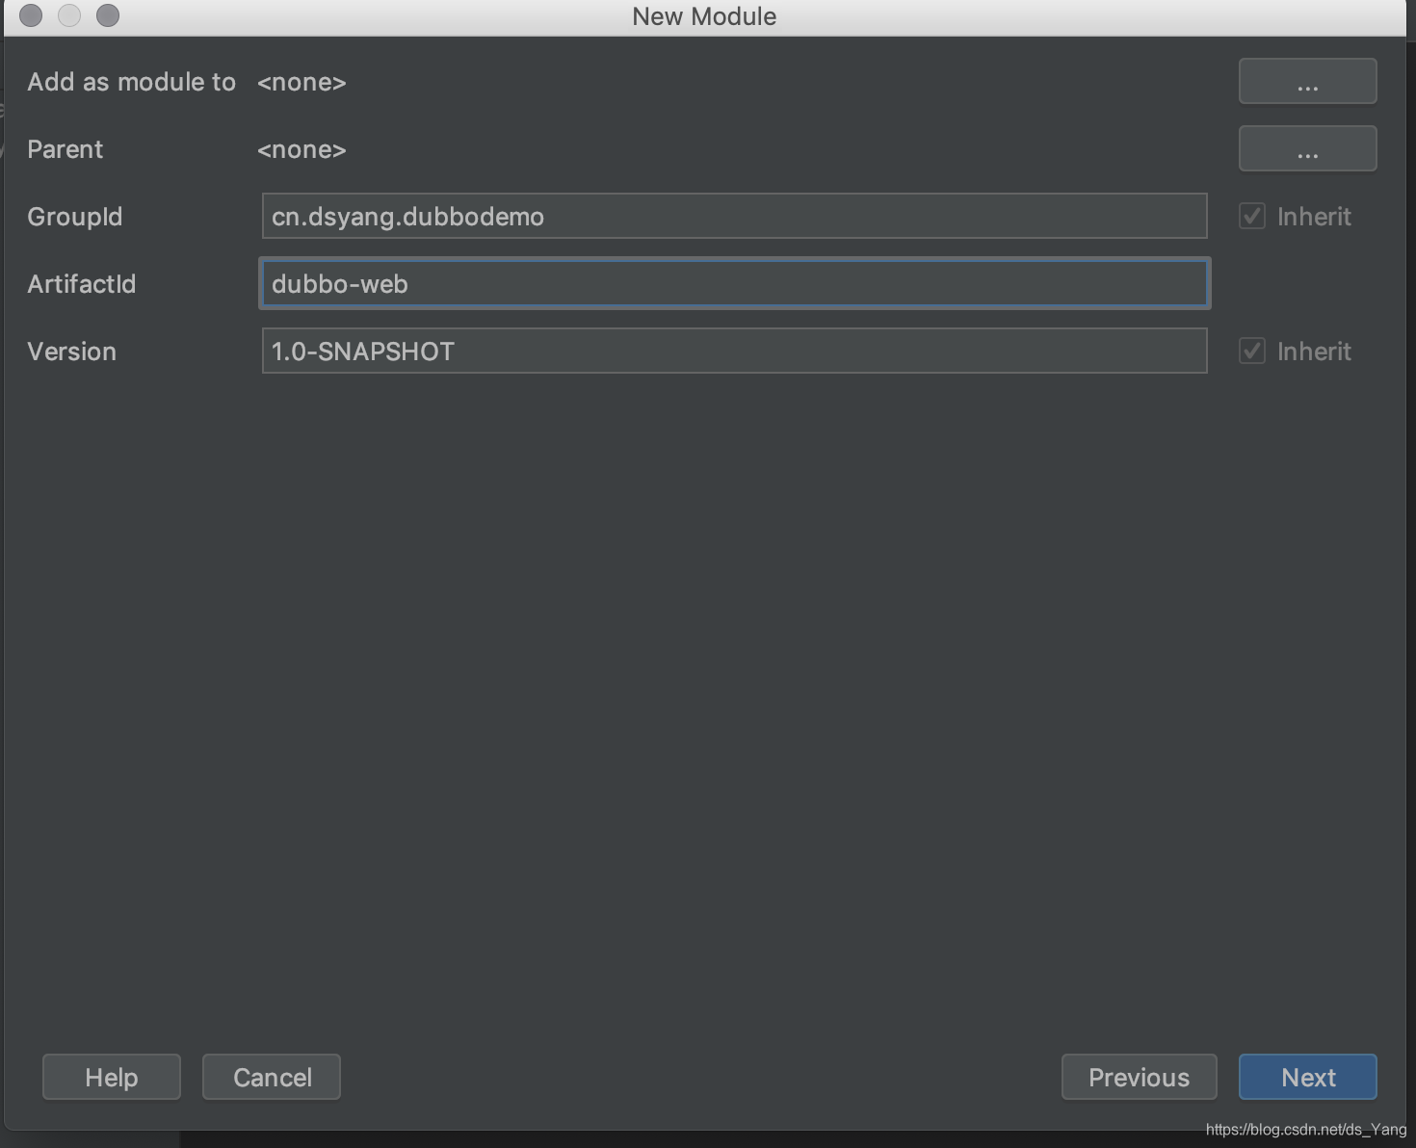Click the <none> value for Add as module to
This screenshot has height=1148, width=1416.
(x=302, y=83)
